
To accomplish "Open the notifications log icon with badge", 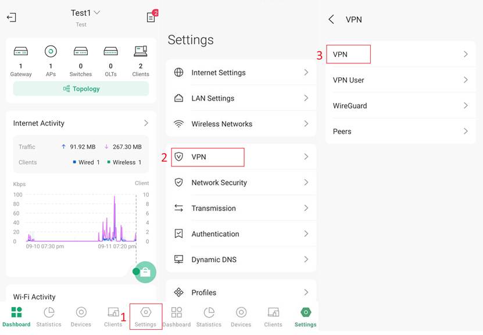I will (x=151, y=17).
